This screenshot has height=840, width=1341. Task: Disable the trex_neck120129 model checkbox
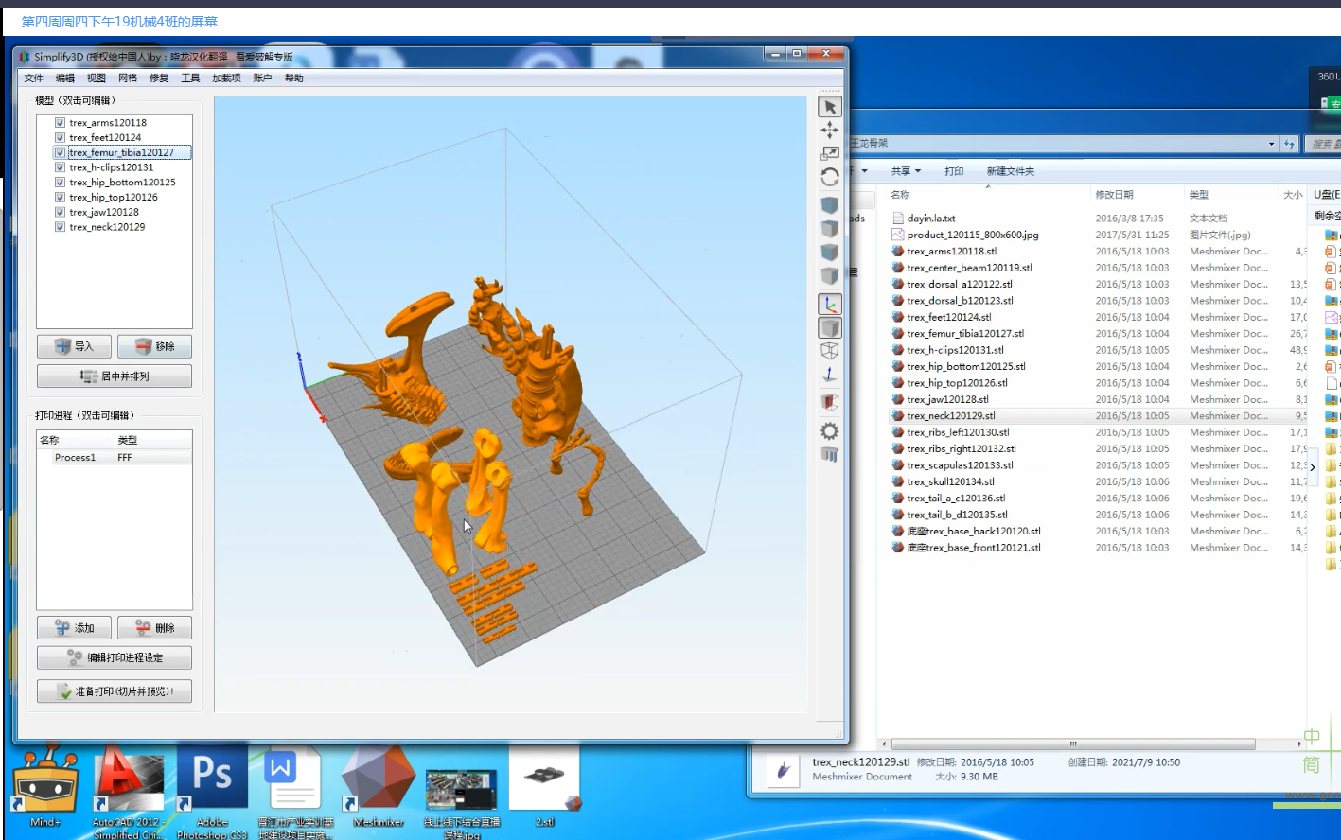pyautogui.click(x=60, y=227)
